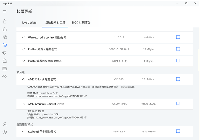This screenshot has width=200, height=140.
Task: Open the shopping bag deals icon
Action: point(5,61)
